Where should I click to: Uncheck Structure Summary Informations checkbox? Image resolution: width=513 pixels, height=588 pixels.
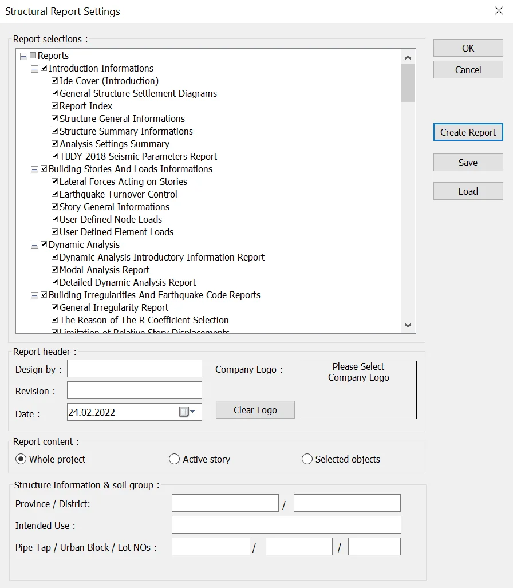(x=55, y=131)
